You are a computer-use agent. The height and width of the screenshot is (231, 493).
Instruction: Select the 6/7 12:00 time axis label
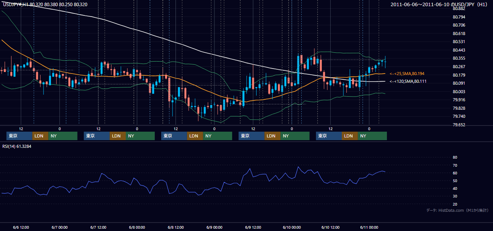[98, 227]
